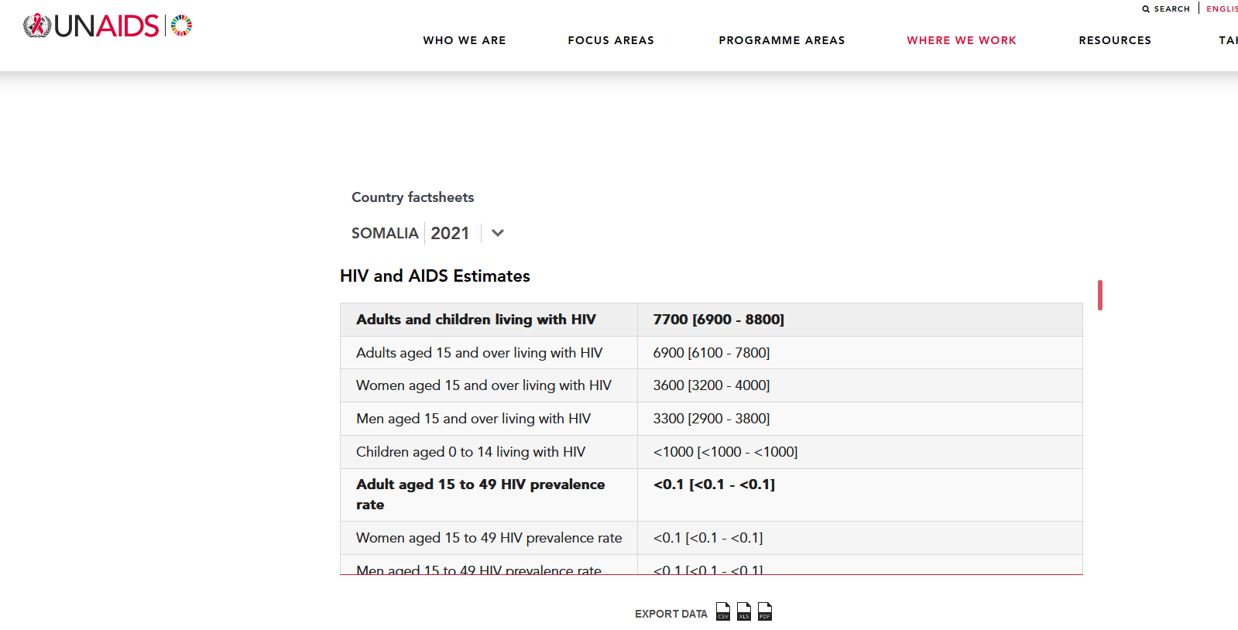This screenshot has width=1238, height=630.
Task: Select the 2021 year selector
Action: 450,233
